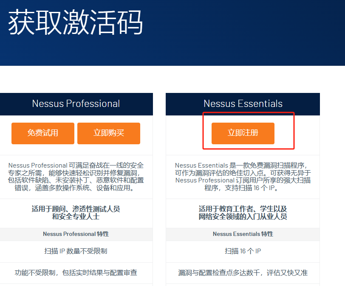Click the 立即注册 register now button
The image size is (345, 286).
(243, 133)
